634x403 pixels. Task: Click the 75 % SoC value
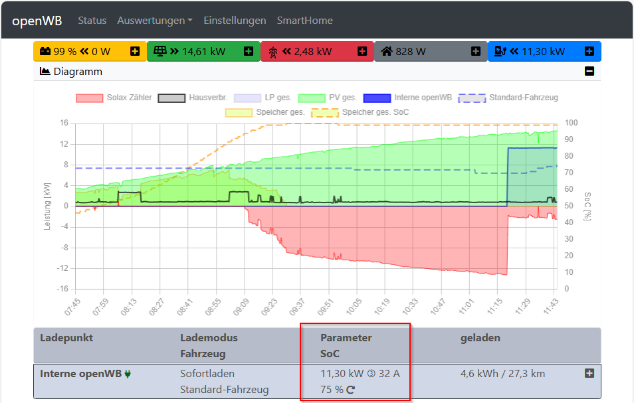click(x=332, y=390)
